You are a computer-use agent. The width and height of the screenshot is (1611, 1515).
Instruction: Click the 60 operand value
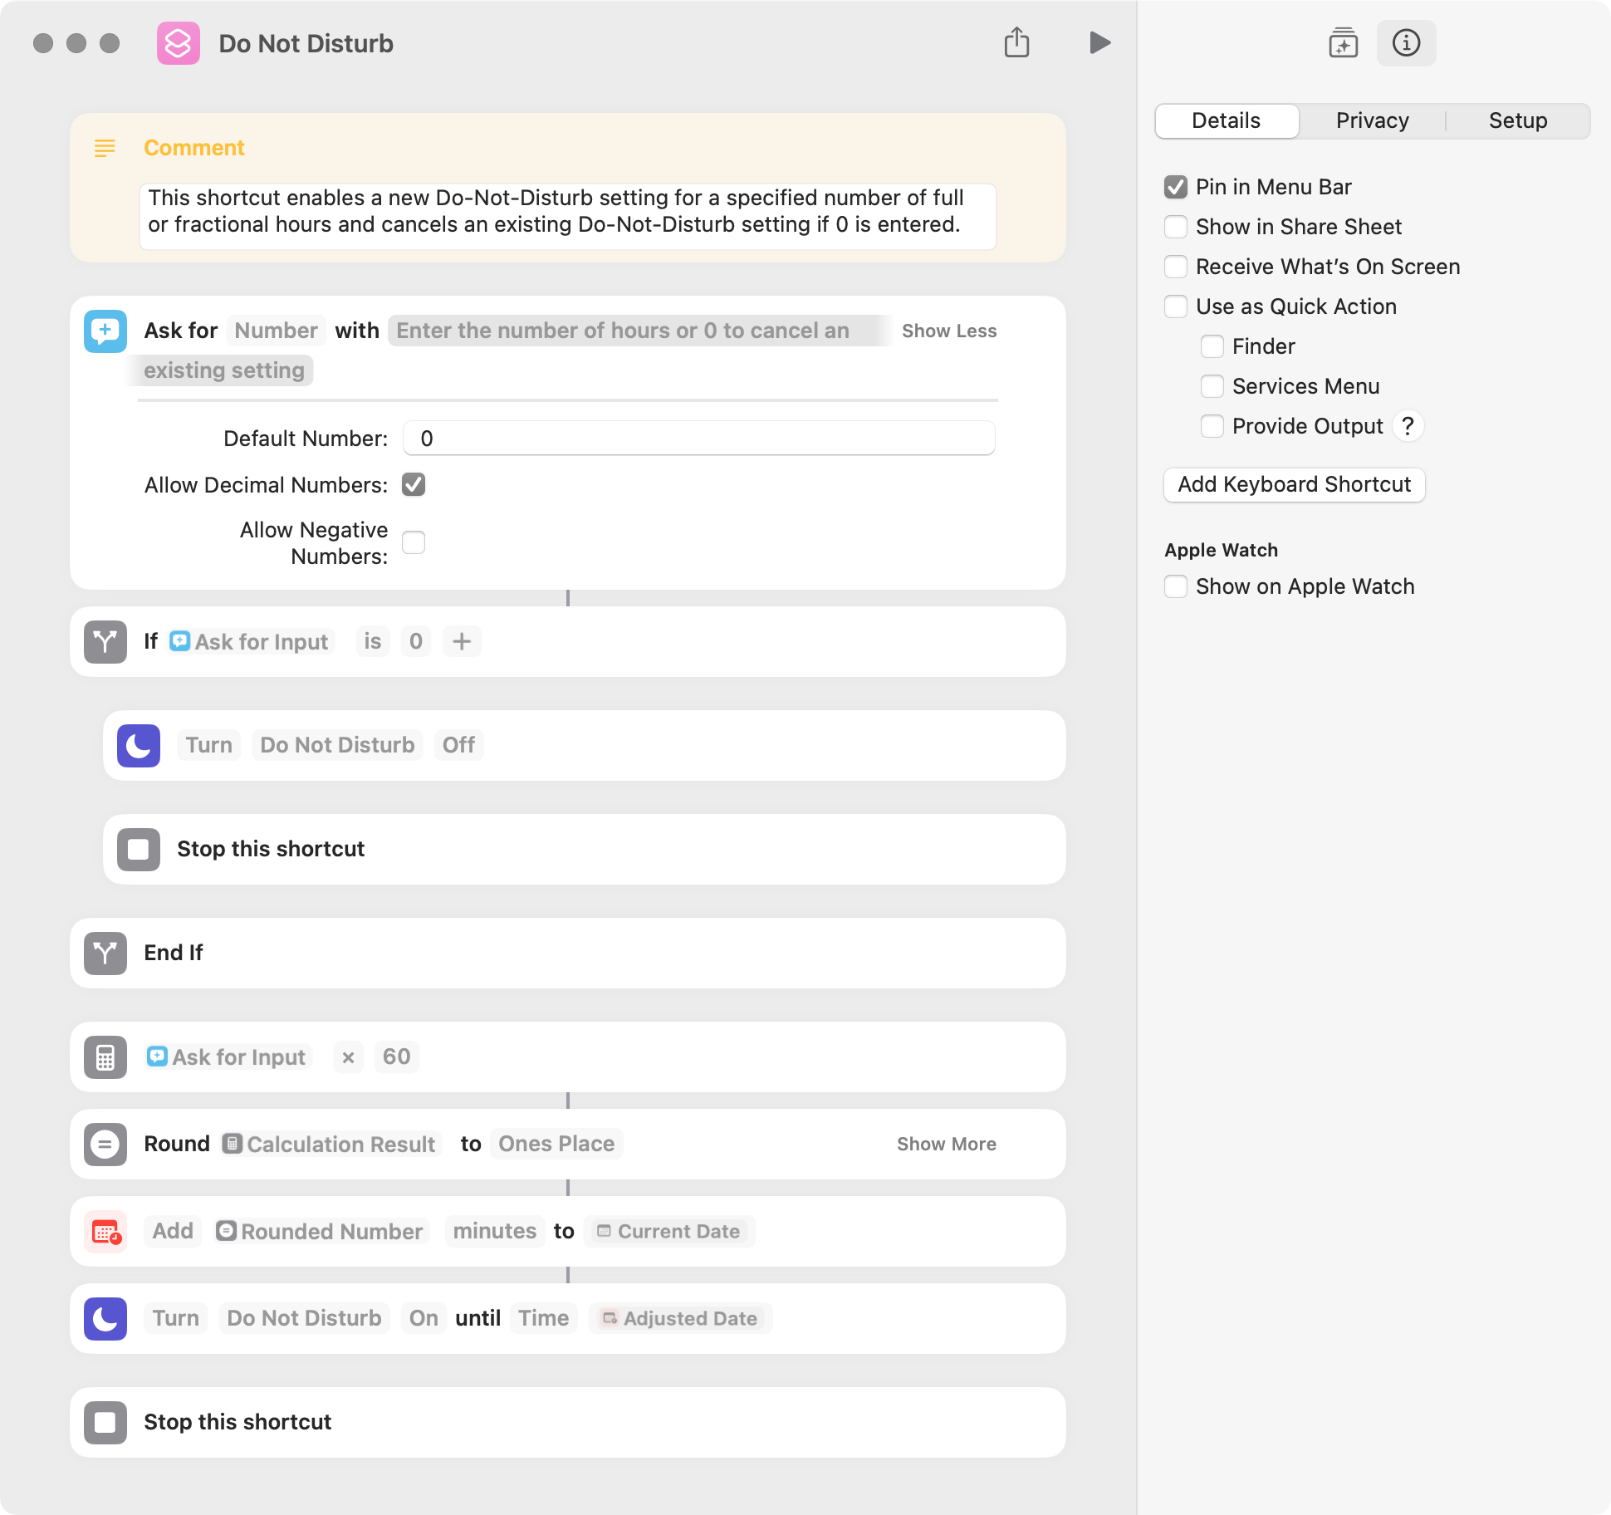pyautogui.click(x=397, y=1057)
